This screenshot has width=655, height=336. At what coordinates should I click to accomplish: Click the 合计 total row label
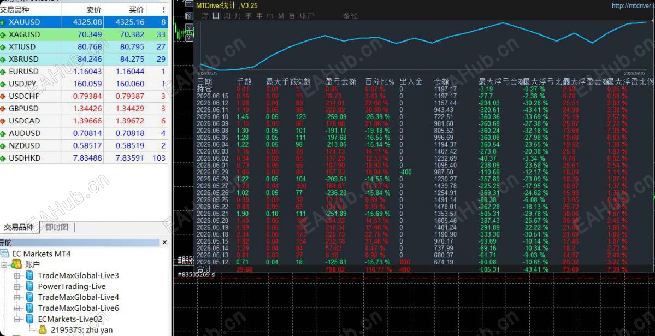pyautogui.click(x=205, y=269)
